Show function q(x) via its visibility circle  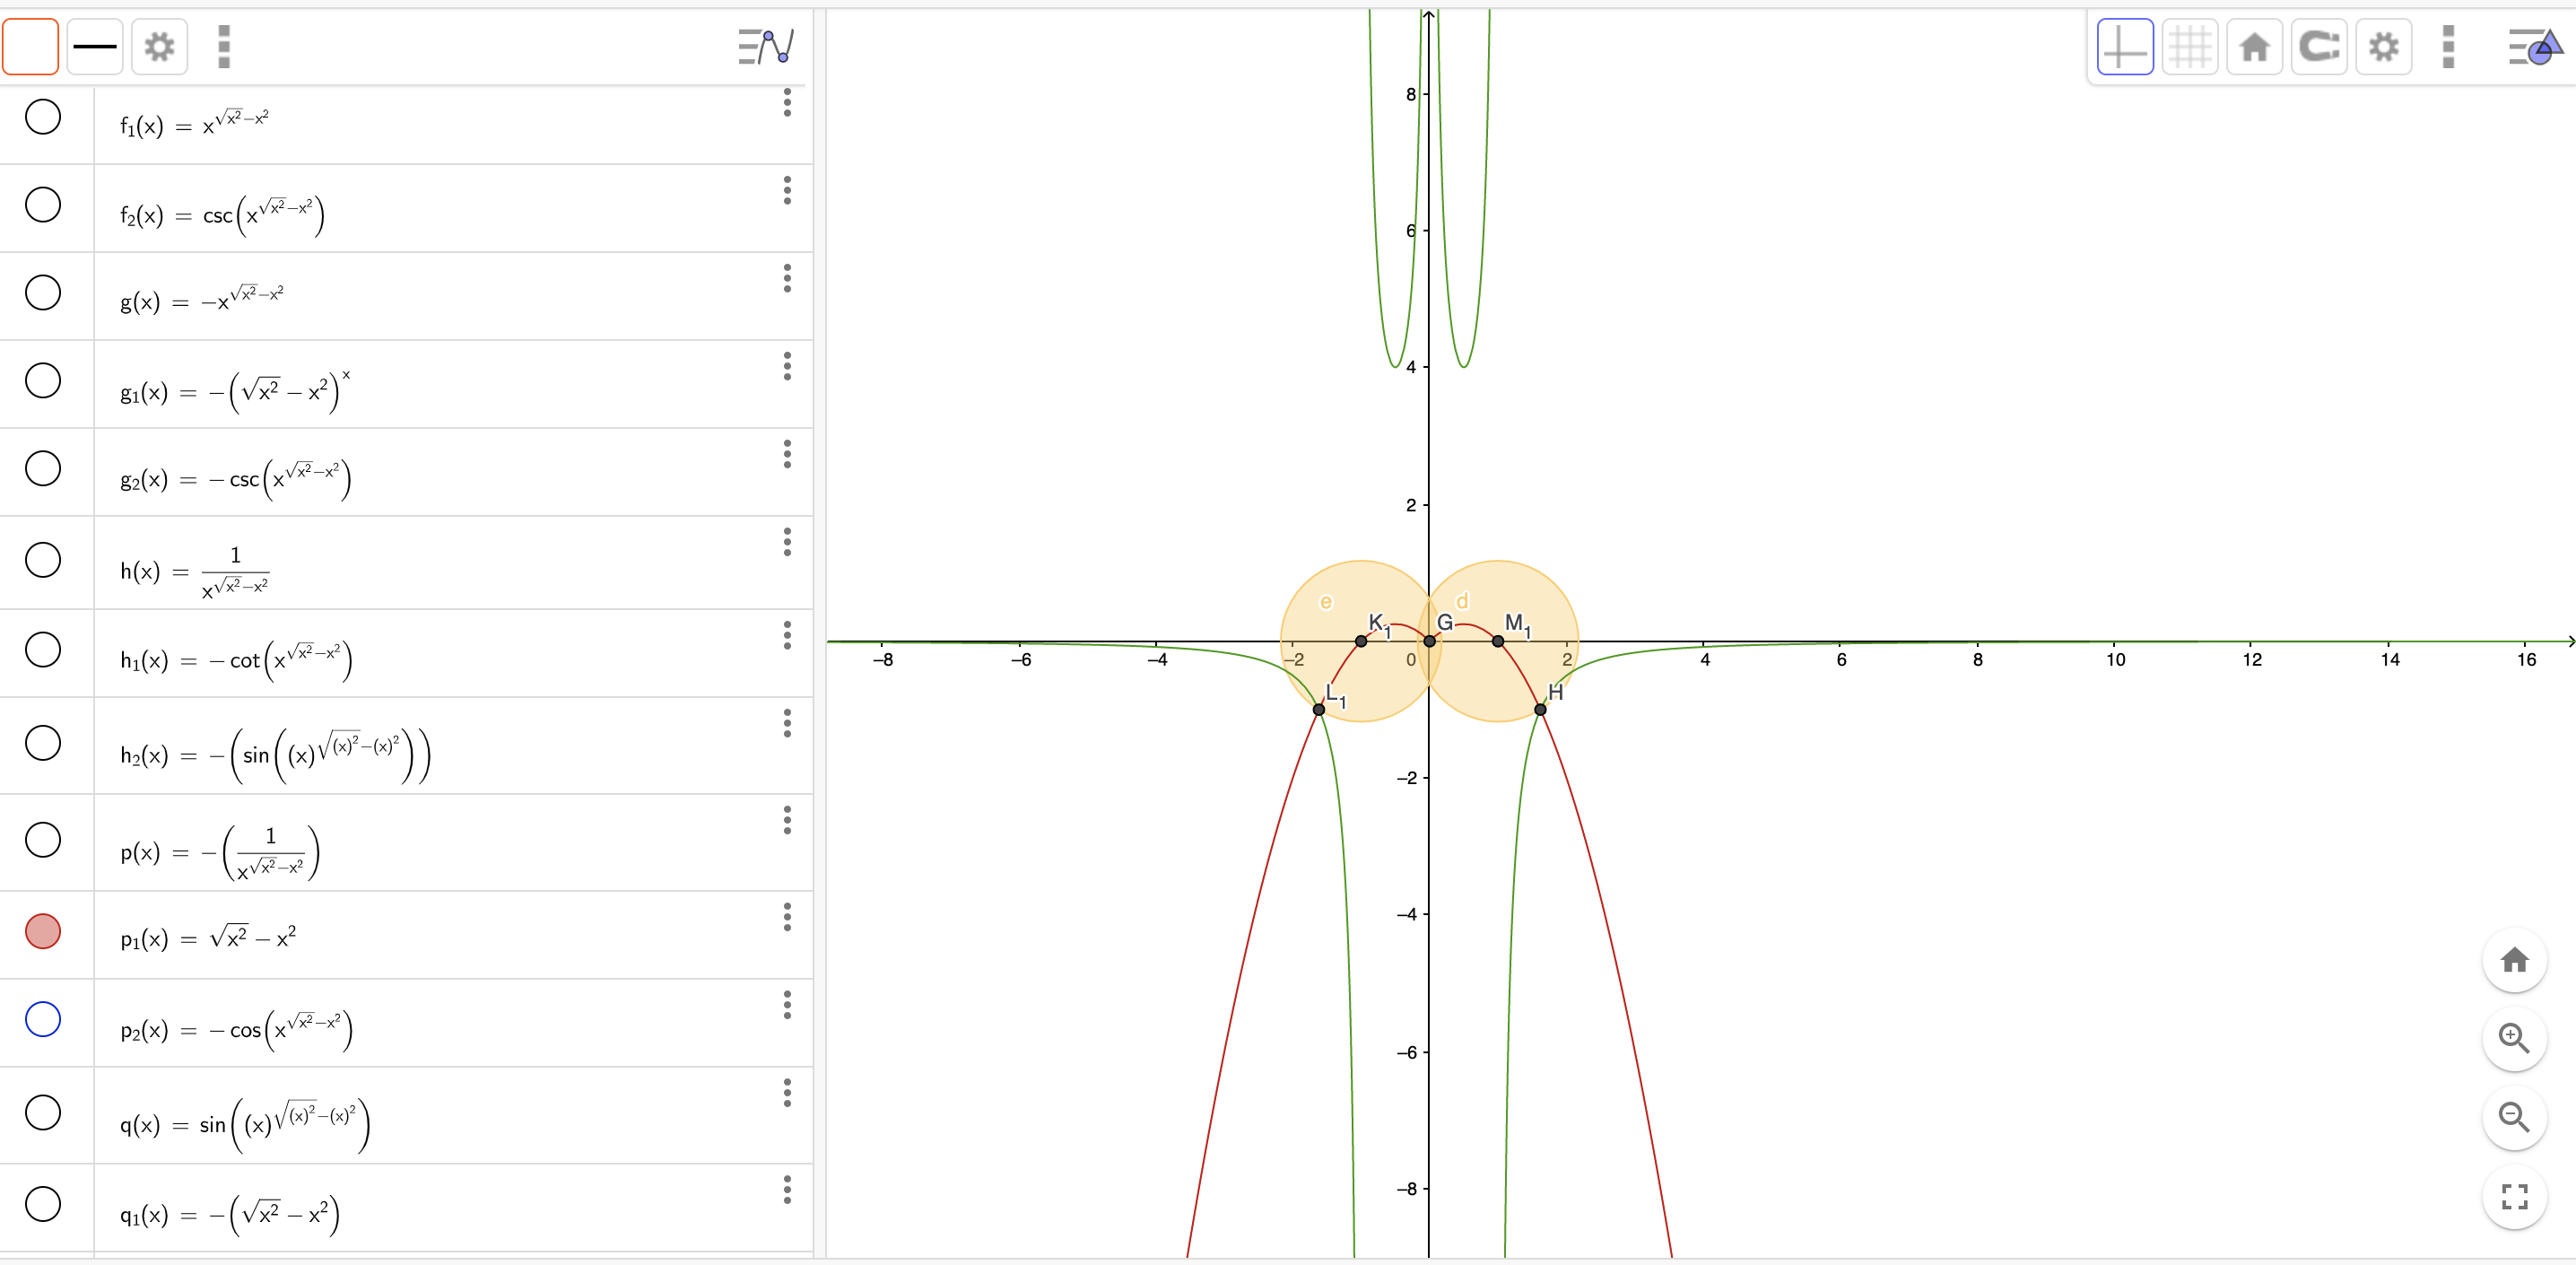(x=43, y=1112)
